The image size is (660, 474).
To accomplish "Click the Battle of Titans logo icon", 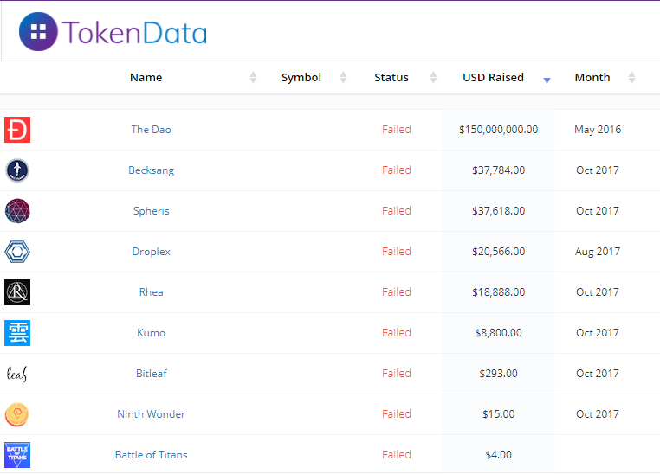I will click(17, 455).
